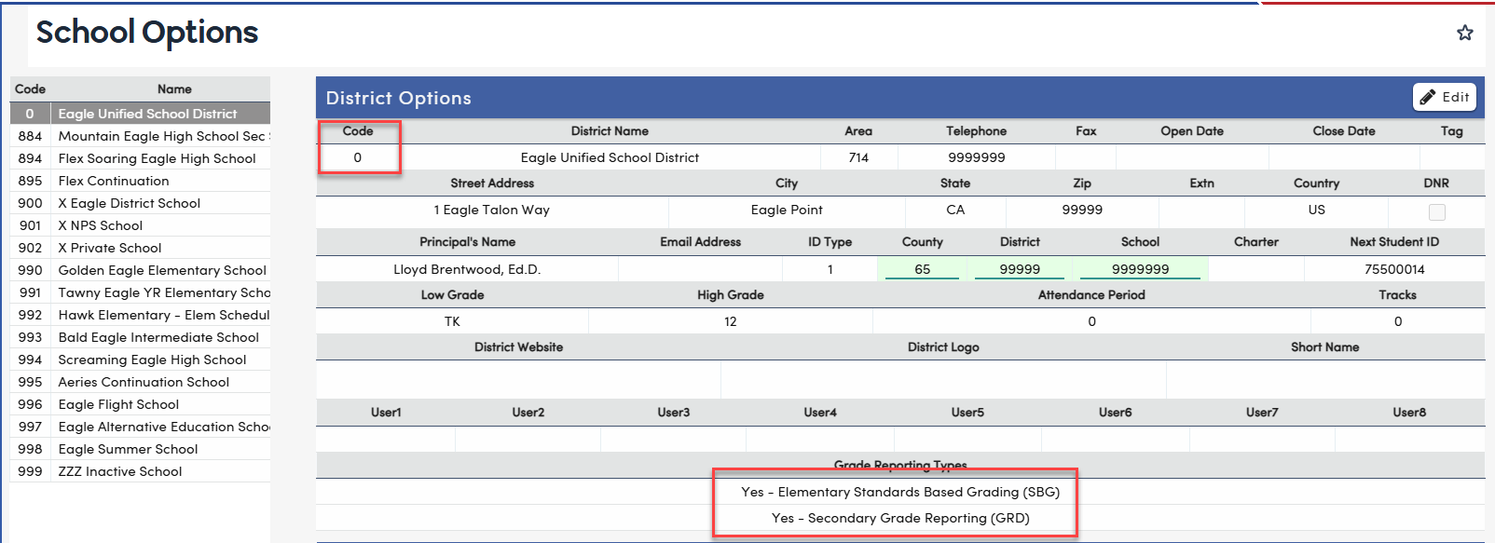Click Yes - Secondary Grade Reporting (GRD)
This screenshot has width=1495, height=543.
[900, 518]
